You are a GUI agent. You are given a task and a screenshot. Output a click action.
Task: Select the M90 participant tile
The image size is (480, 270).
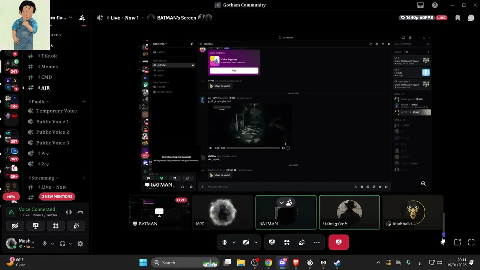click(x=223, y=212)
